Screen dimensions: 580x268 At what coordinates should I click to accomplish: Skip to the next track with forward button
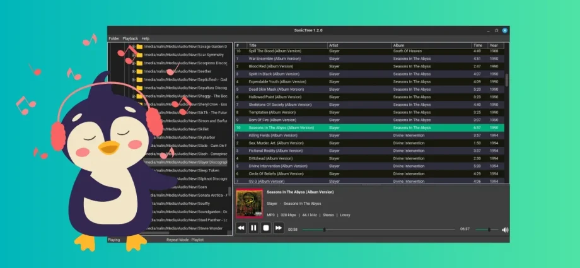coord(279,228)
